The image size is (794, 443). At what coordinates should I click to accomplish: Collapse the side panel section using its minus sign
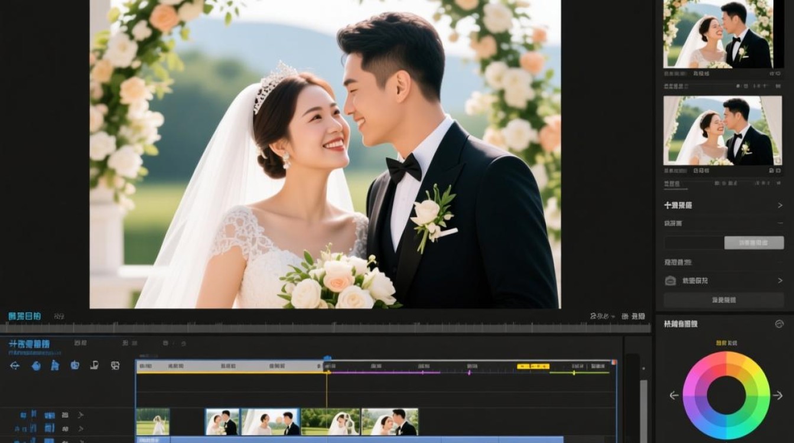click(x=780, y=223)
